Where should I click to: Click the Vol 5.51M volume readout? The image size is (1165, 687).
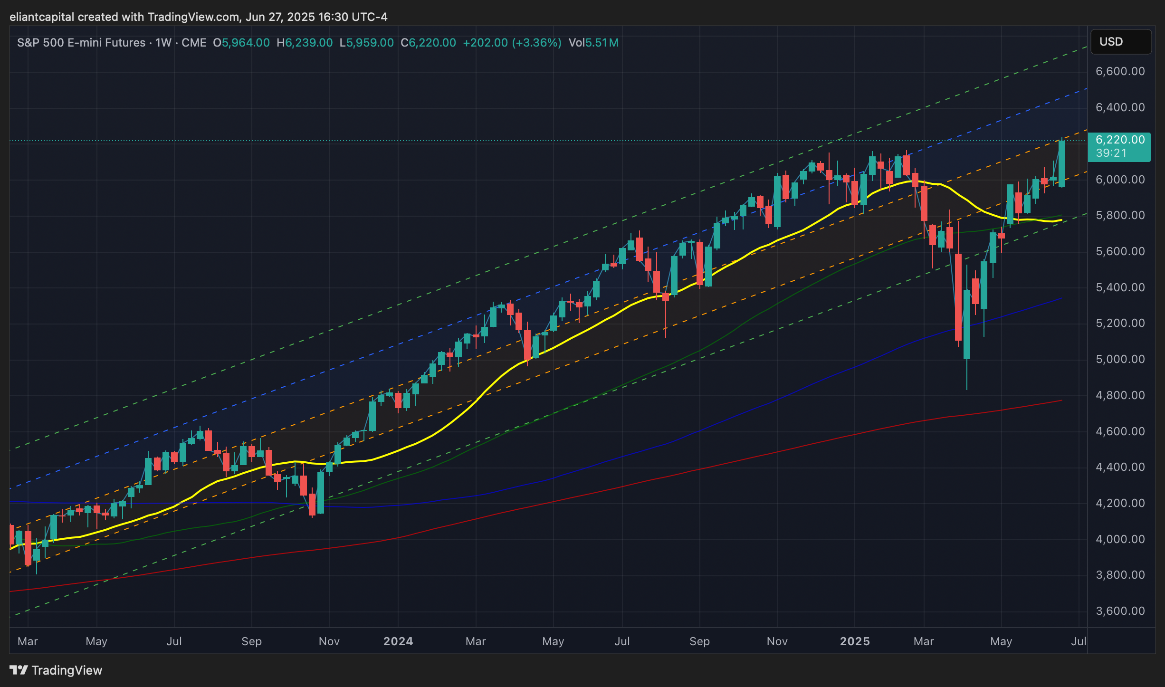(x=593, y=43)
